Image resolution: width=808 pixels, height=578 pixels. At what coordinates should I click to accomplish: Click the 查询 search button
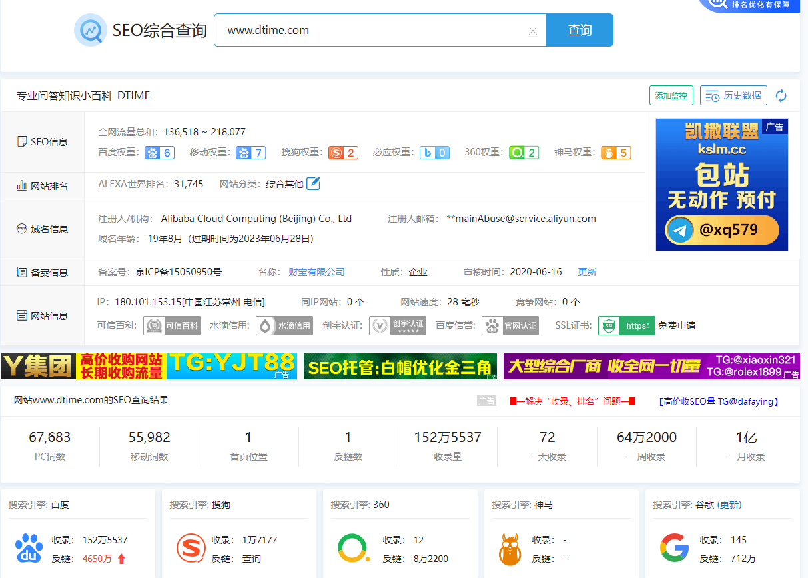[x=580, y=30]
